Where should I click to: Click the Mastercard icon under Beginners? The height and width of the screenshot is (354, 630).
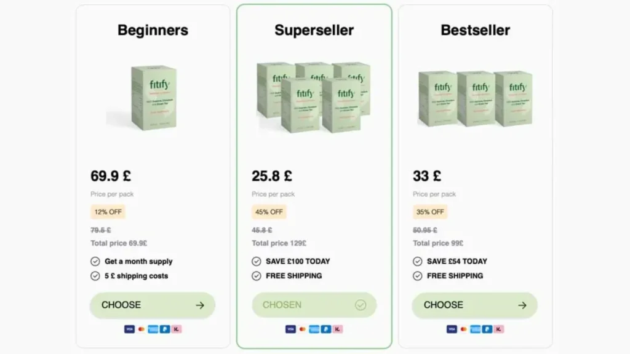(x=140, y=329)
